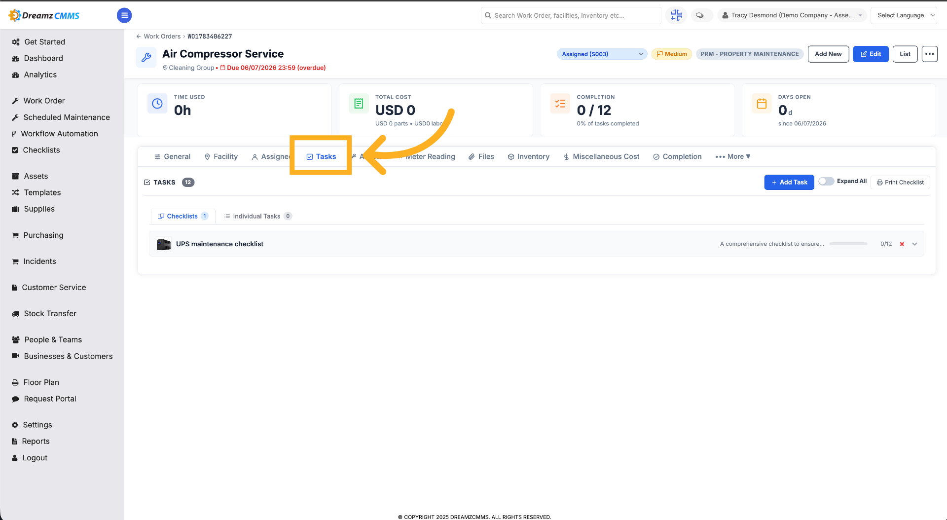This screenshot has height=520, width=947.
Task: Open Workflow Automation from sidebar
Action: point(59,134)
